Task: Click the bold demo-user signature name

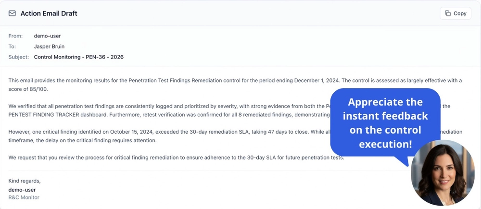Action: click(x=22, y=189)
